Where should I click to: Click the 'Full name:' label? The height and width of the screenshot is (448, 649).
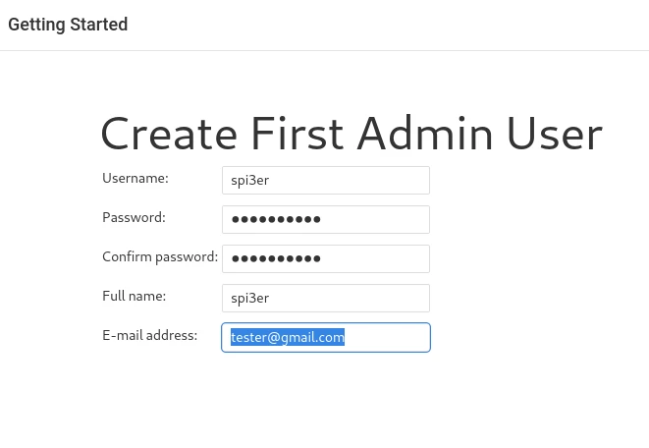[x=134, y=296]
